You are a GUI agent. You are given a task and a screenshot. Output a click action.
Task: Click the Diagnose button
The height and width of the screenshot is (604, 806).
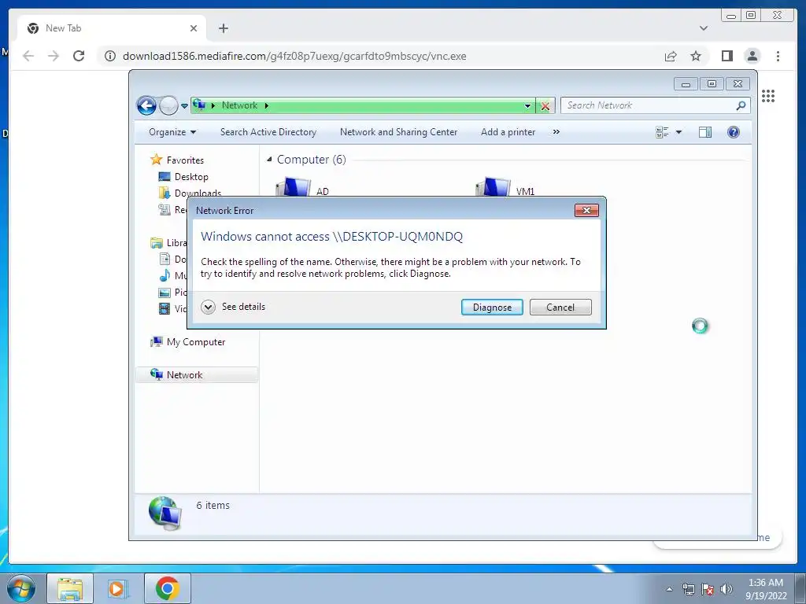coord(492,308)
